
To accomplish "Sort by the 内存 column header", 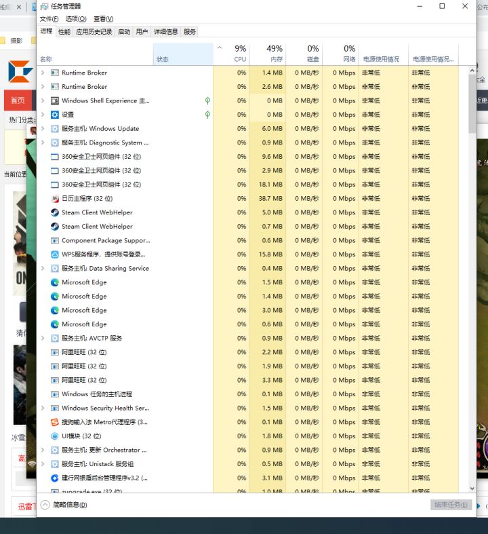I will [x=268, y=54].
